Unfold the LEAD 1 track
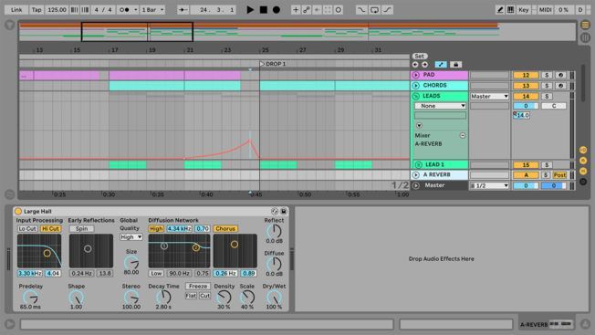 [419, 164]
